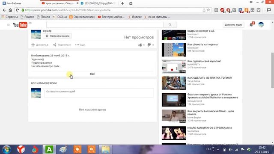Open the Одноклассники bookmark
The width and height of the screenshot is (274, 154).
[82, 17]
